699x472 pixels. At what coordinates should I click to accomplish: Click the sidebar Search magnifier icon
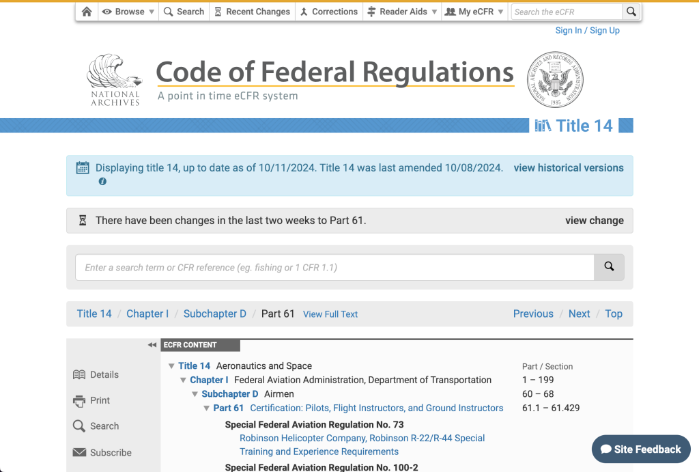point(79,426)
